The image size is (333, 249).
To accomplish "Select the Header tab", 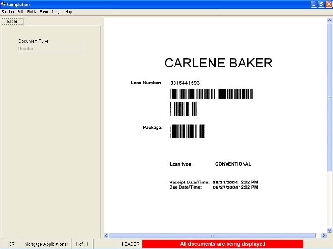I will click(x=11, y=21).
